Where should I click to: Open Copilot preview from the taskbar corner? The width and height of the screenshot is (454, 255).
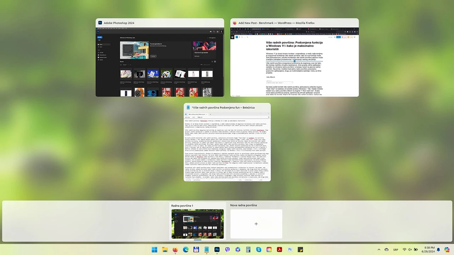tap(447, 250)
